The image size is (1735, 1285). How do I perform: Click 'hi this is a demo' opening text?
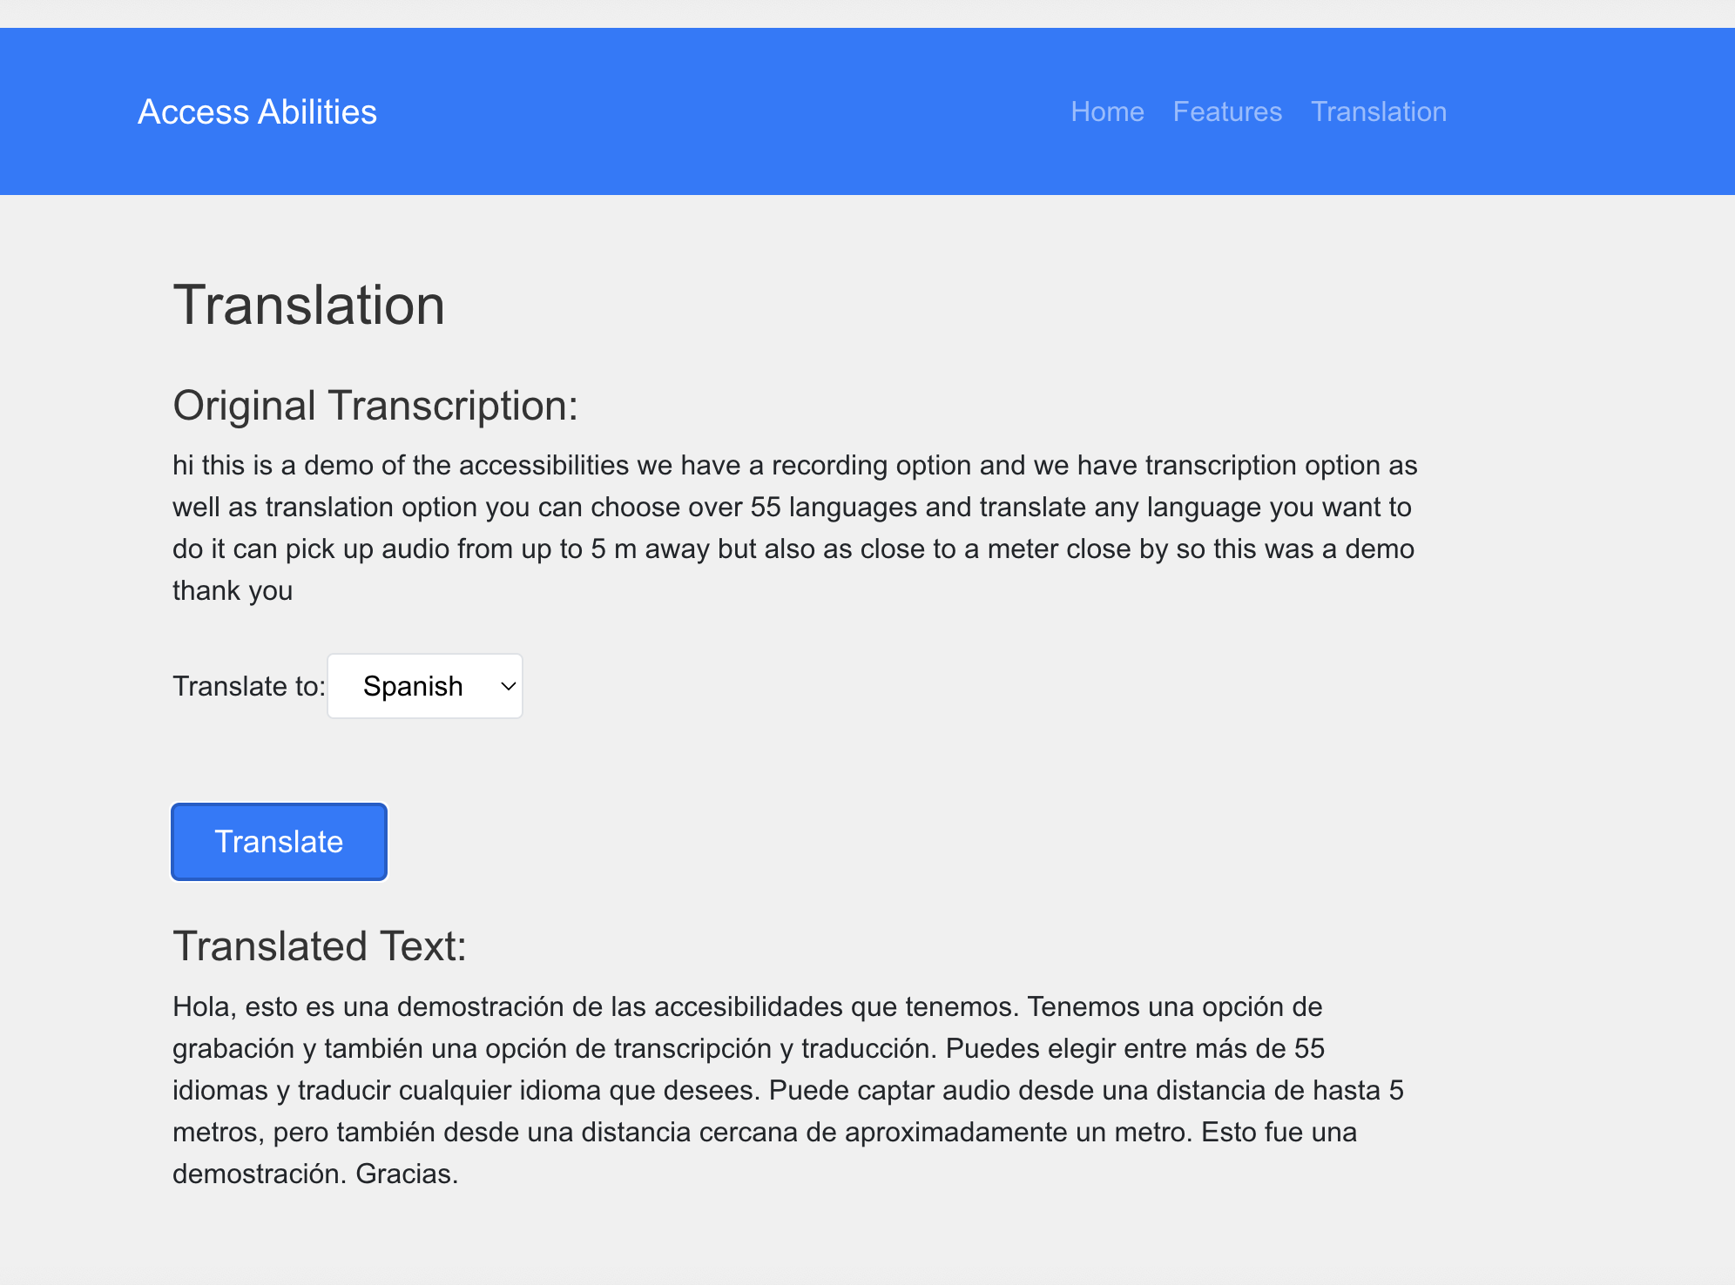[273, 465]
